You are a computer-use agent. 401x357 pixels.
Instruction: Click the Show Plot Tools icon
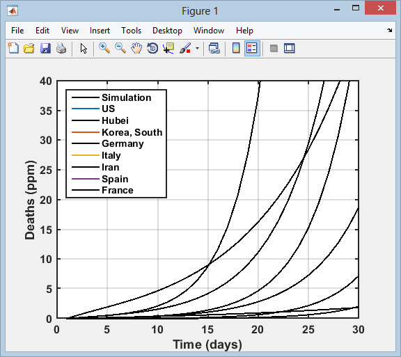click(290, 48)
